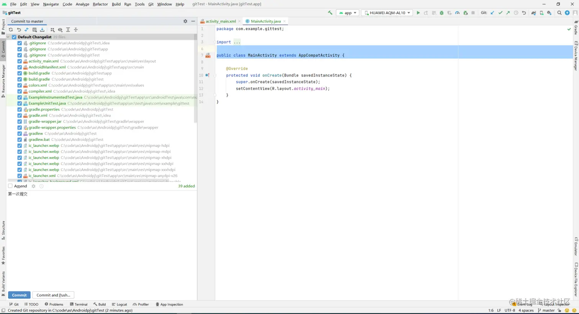
Task: Open the app run configuration dropdown
Action: click(x=348, y=13)
